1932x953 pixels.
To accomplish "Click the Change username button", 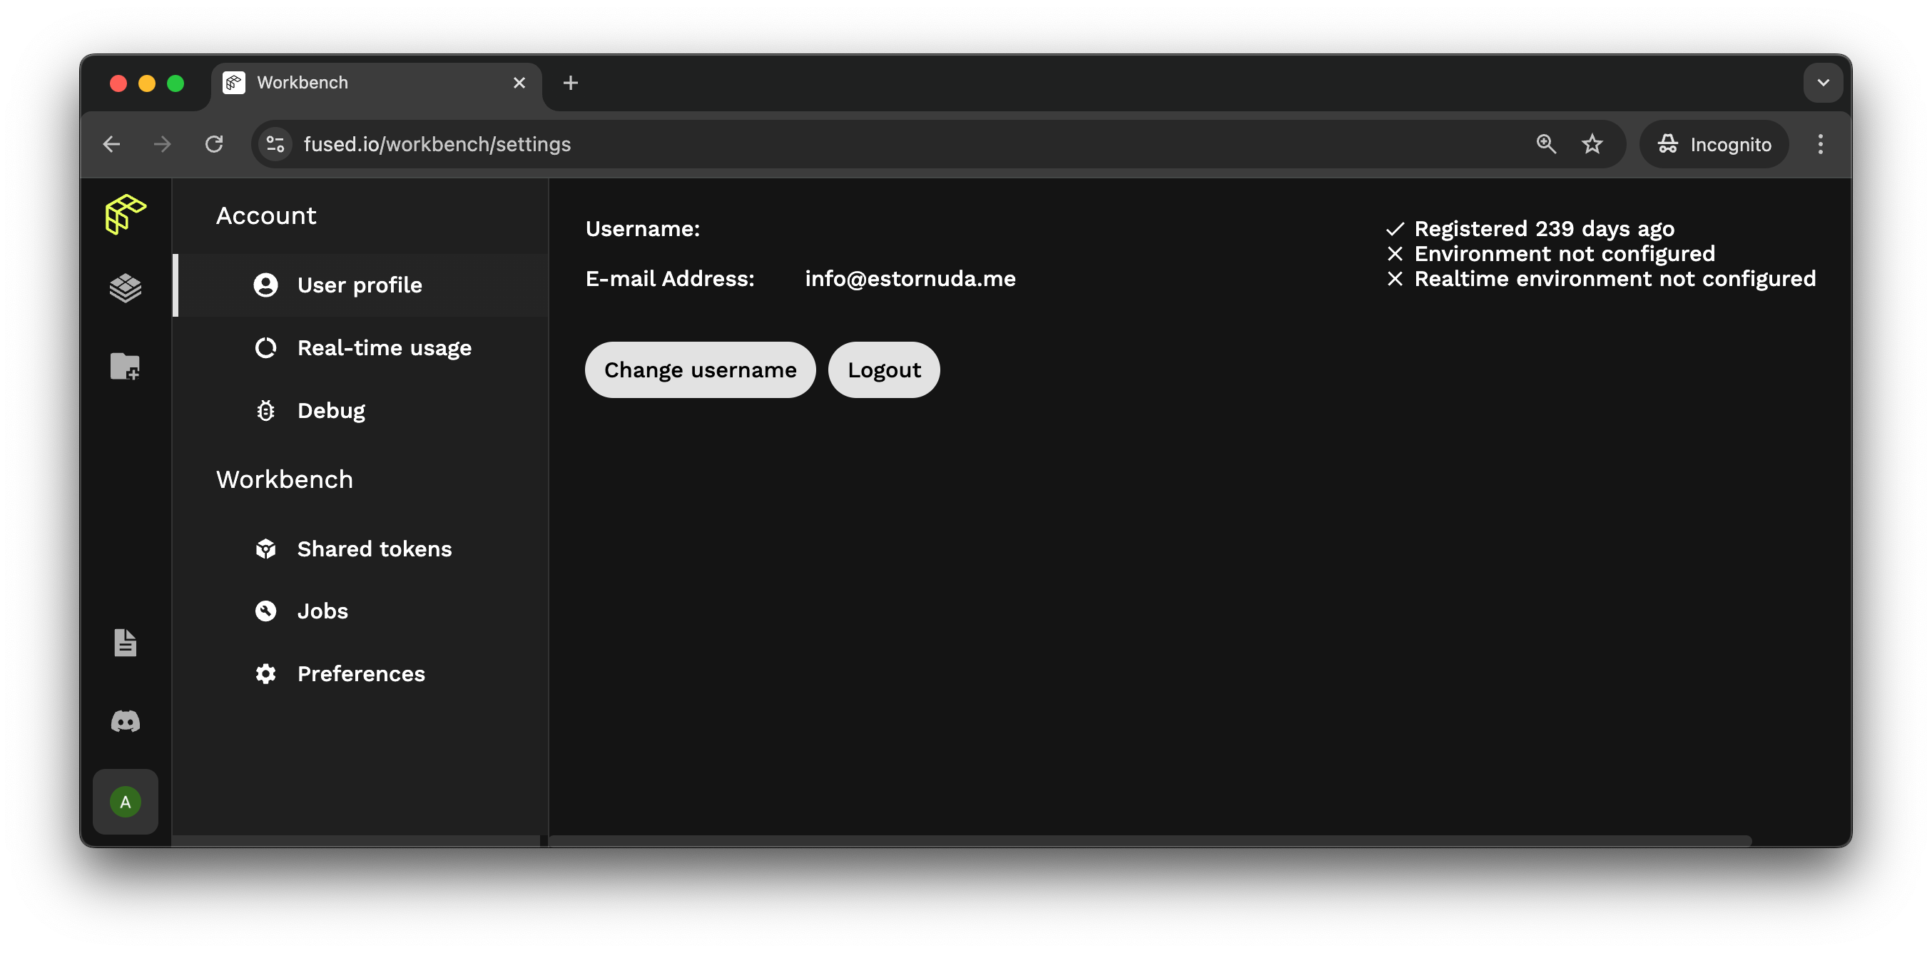I will pos(700,370).
